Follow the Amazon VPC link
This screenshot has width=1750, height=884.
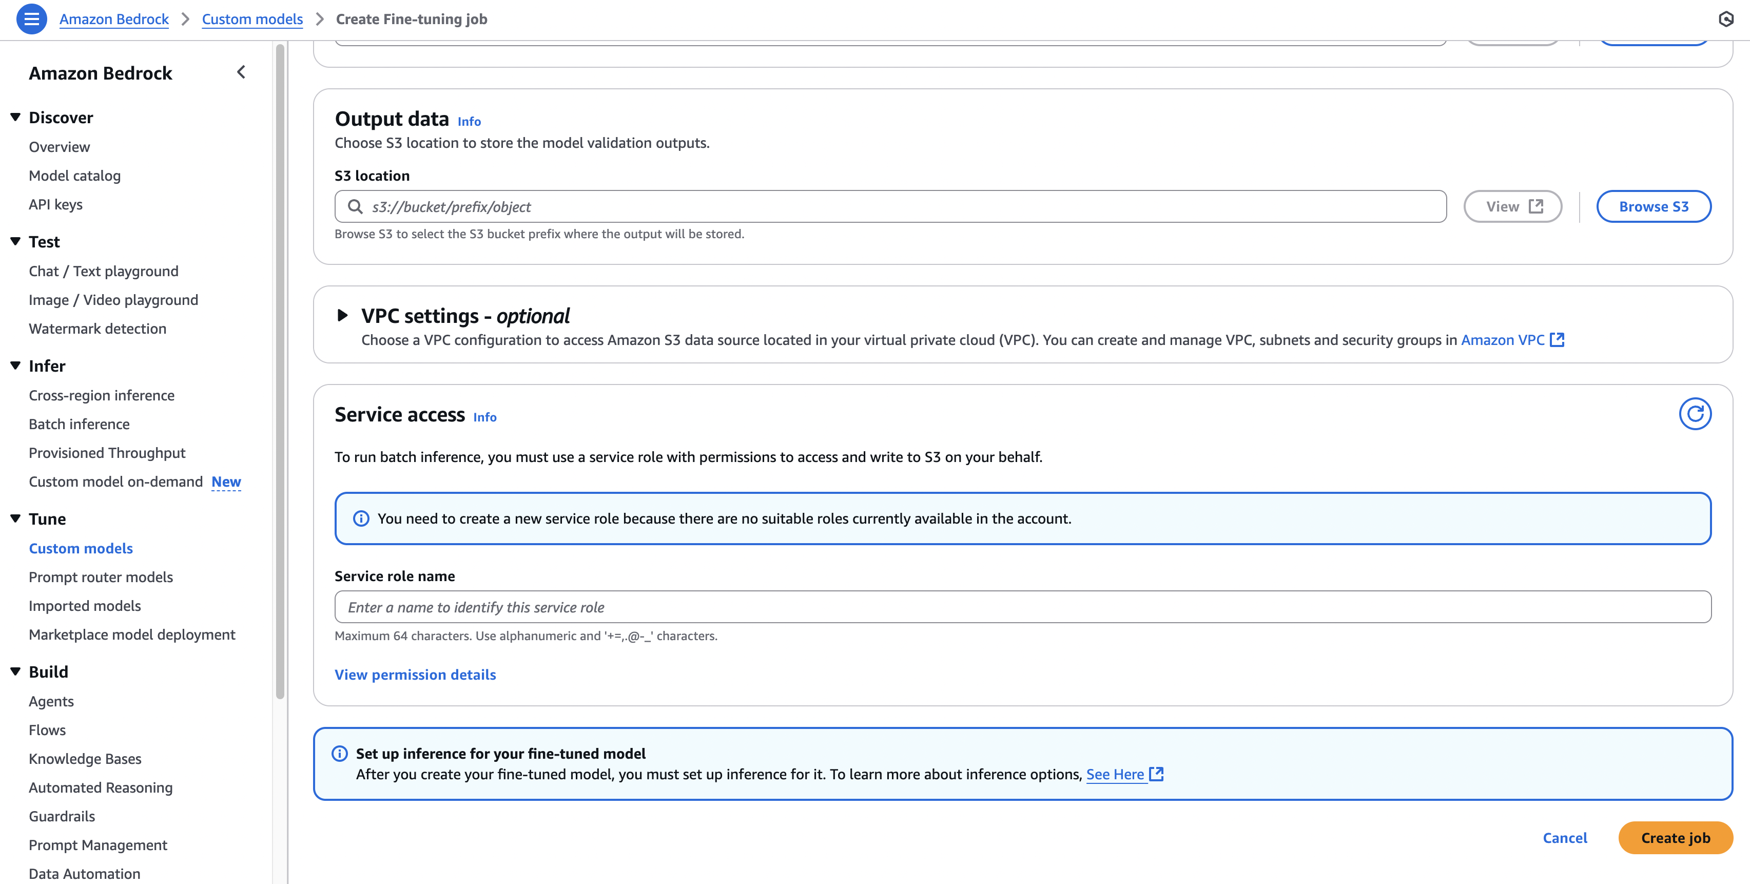coord(1503,340)
